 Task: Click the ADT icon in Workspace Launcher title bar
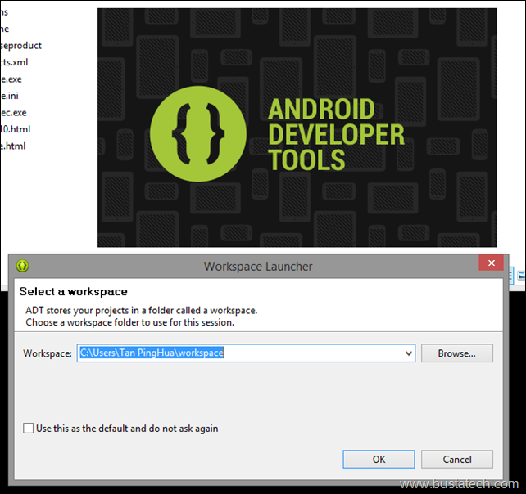(x=22, y=266)
